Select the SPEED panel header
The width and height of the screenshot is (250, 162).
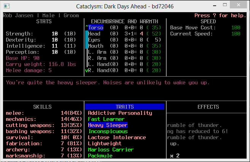[x=208, y=21]
